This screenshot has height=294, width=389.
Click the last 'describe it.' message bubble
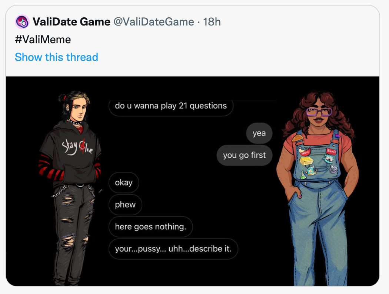[173, 249]
